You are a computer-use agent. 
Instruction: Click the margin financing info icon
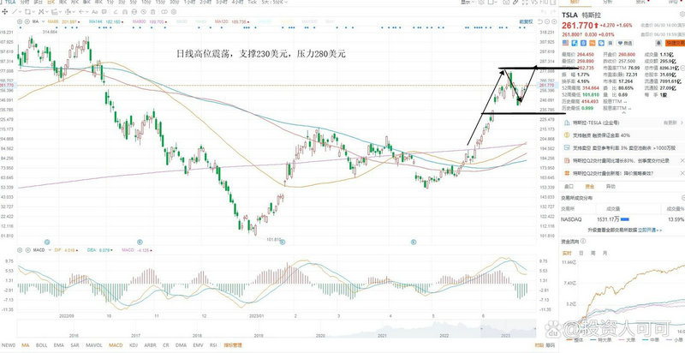pyautogui.click(x=565, y=135)
